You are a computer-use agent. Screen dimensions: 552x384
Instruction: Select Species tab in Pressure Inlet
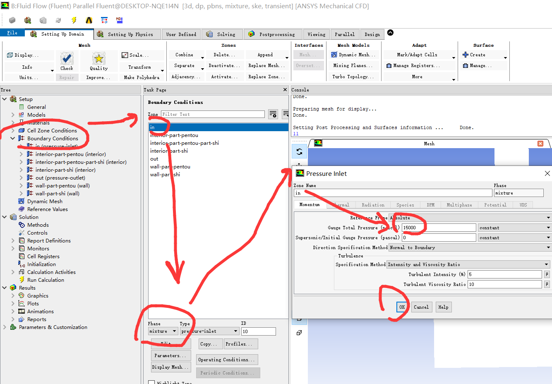coord(405,205)
